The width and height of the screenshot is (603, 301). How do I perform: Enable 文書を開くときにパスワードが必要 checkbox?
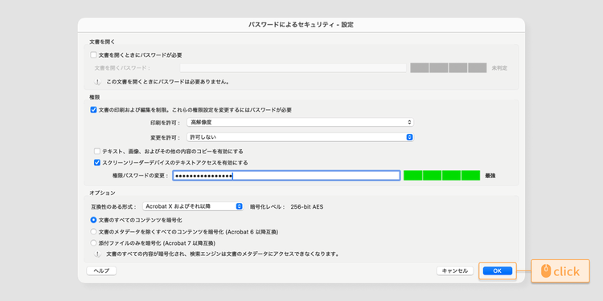point(93,55)
